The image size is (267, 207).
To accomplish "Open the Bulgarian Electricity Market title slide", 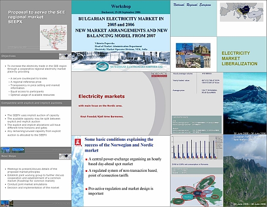I will 121,36.
